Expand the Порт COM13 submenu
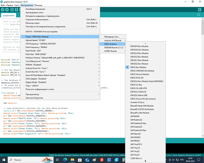The width and height of the screenshot is (204, 163). tap(60, 86)
